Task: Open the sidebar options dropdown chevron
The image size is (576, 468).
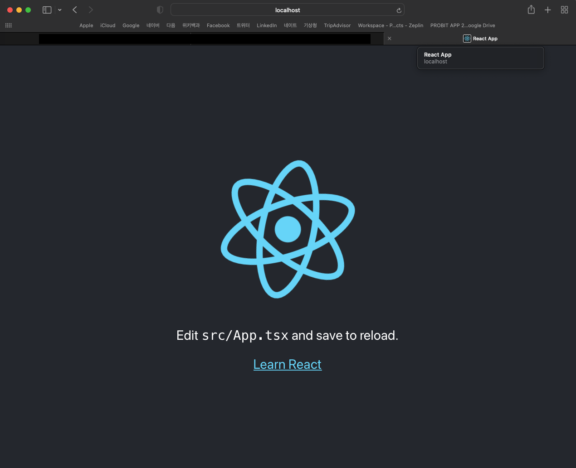Action: point(60,10)
